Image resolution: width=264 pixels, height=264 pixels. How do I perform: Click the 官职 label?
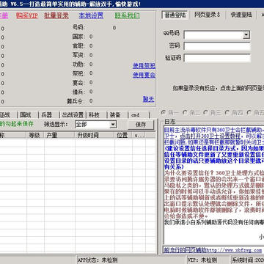(x=78, y=46)
